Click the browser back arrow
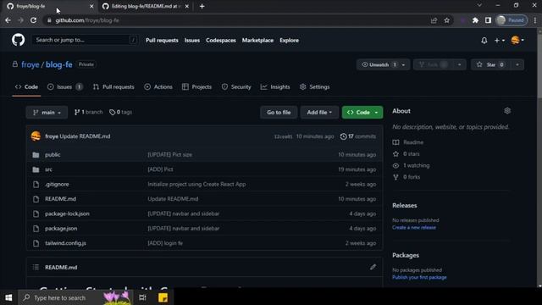 tap(8, 20)
